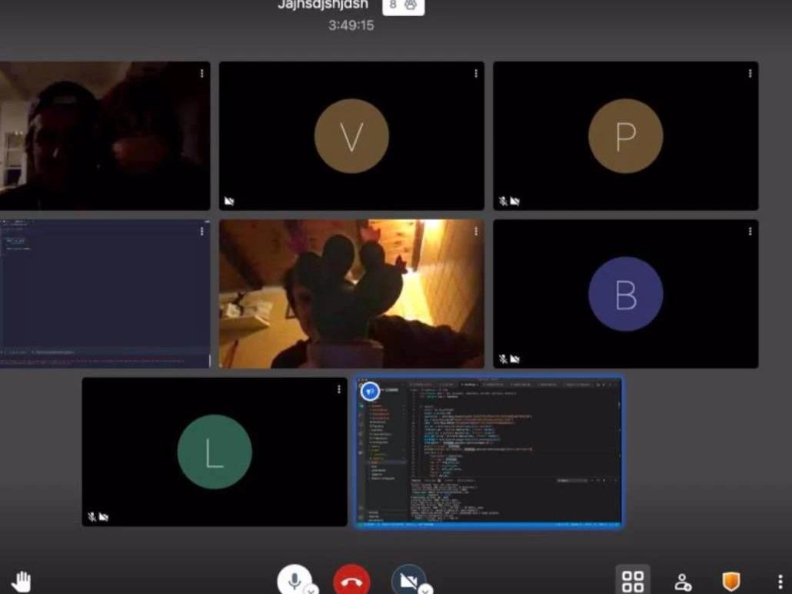
Task: Open the options menu on participant B's tile
Action: tap(750, 231)
